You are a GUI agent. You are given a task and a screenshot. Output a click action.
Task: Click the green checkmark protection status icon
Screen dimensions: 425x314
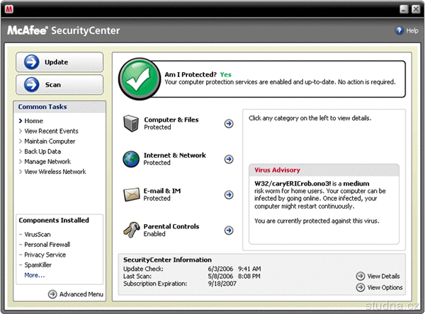[x=140, y=78]
